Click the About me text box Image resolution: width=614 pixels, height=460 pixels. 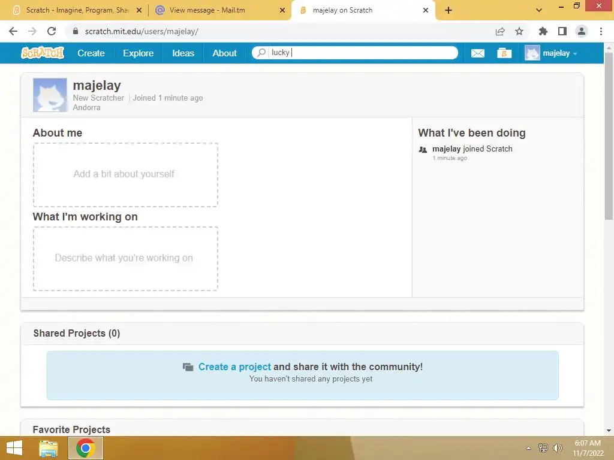(x=125, y=174)
